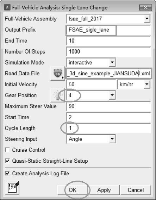Uncheck Quasi-Static Straight-Line Setup
This screenshot has width=156, height=200.
click(x=7, y=161)
